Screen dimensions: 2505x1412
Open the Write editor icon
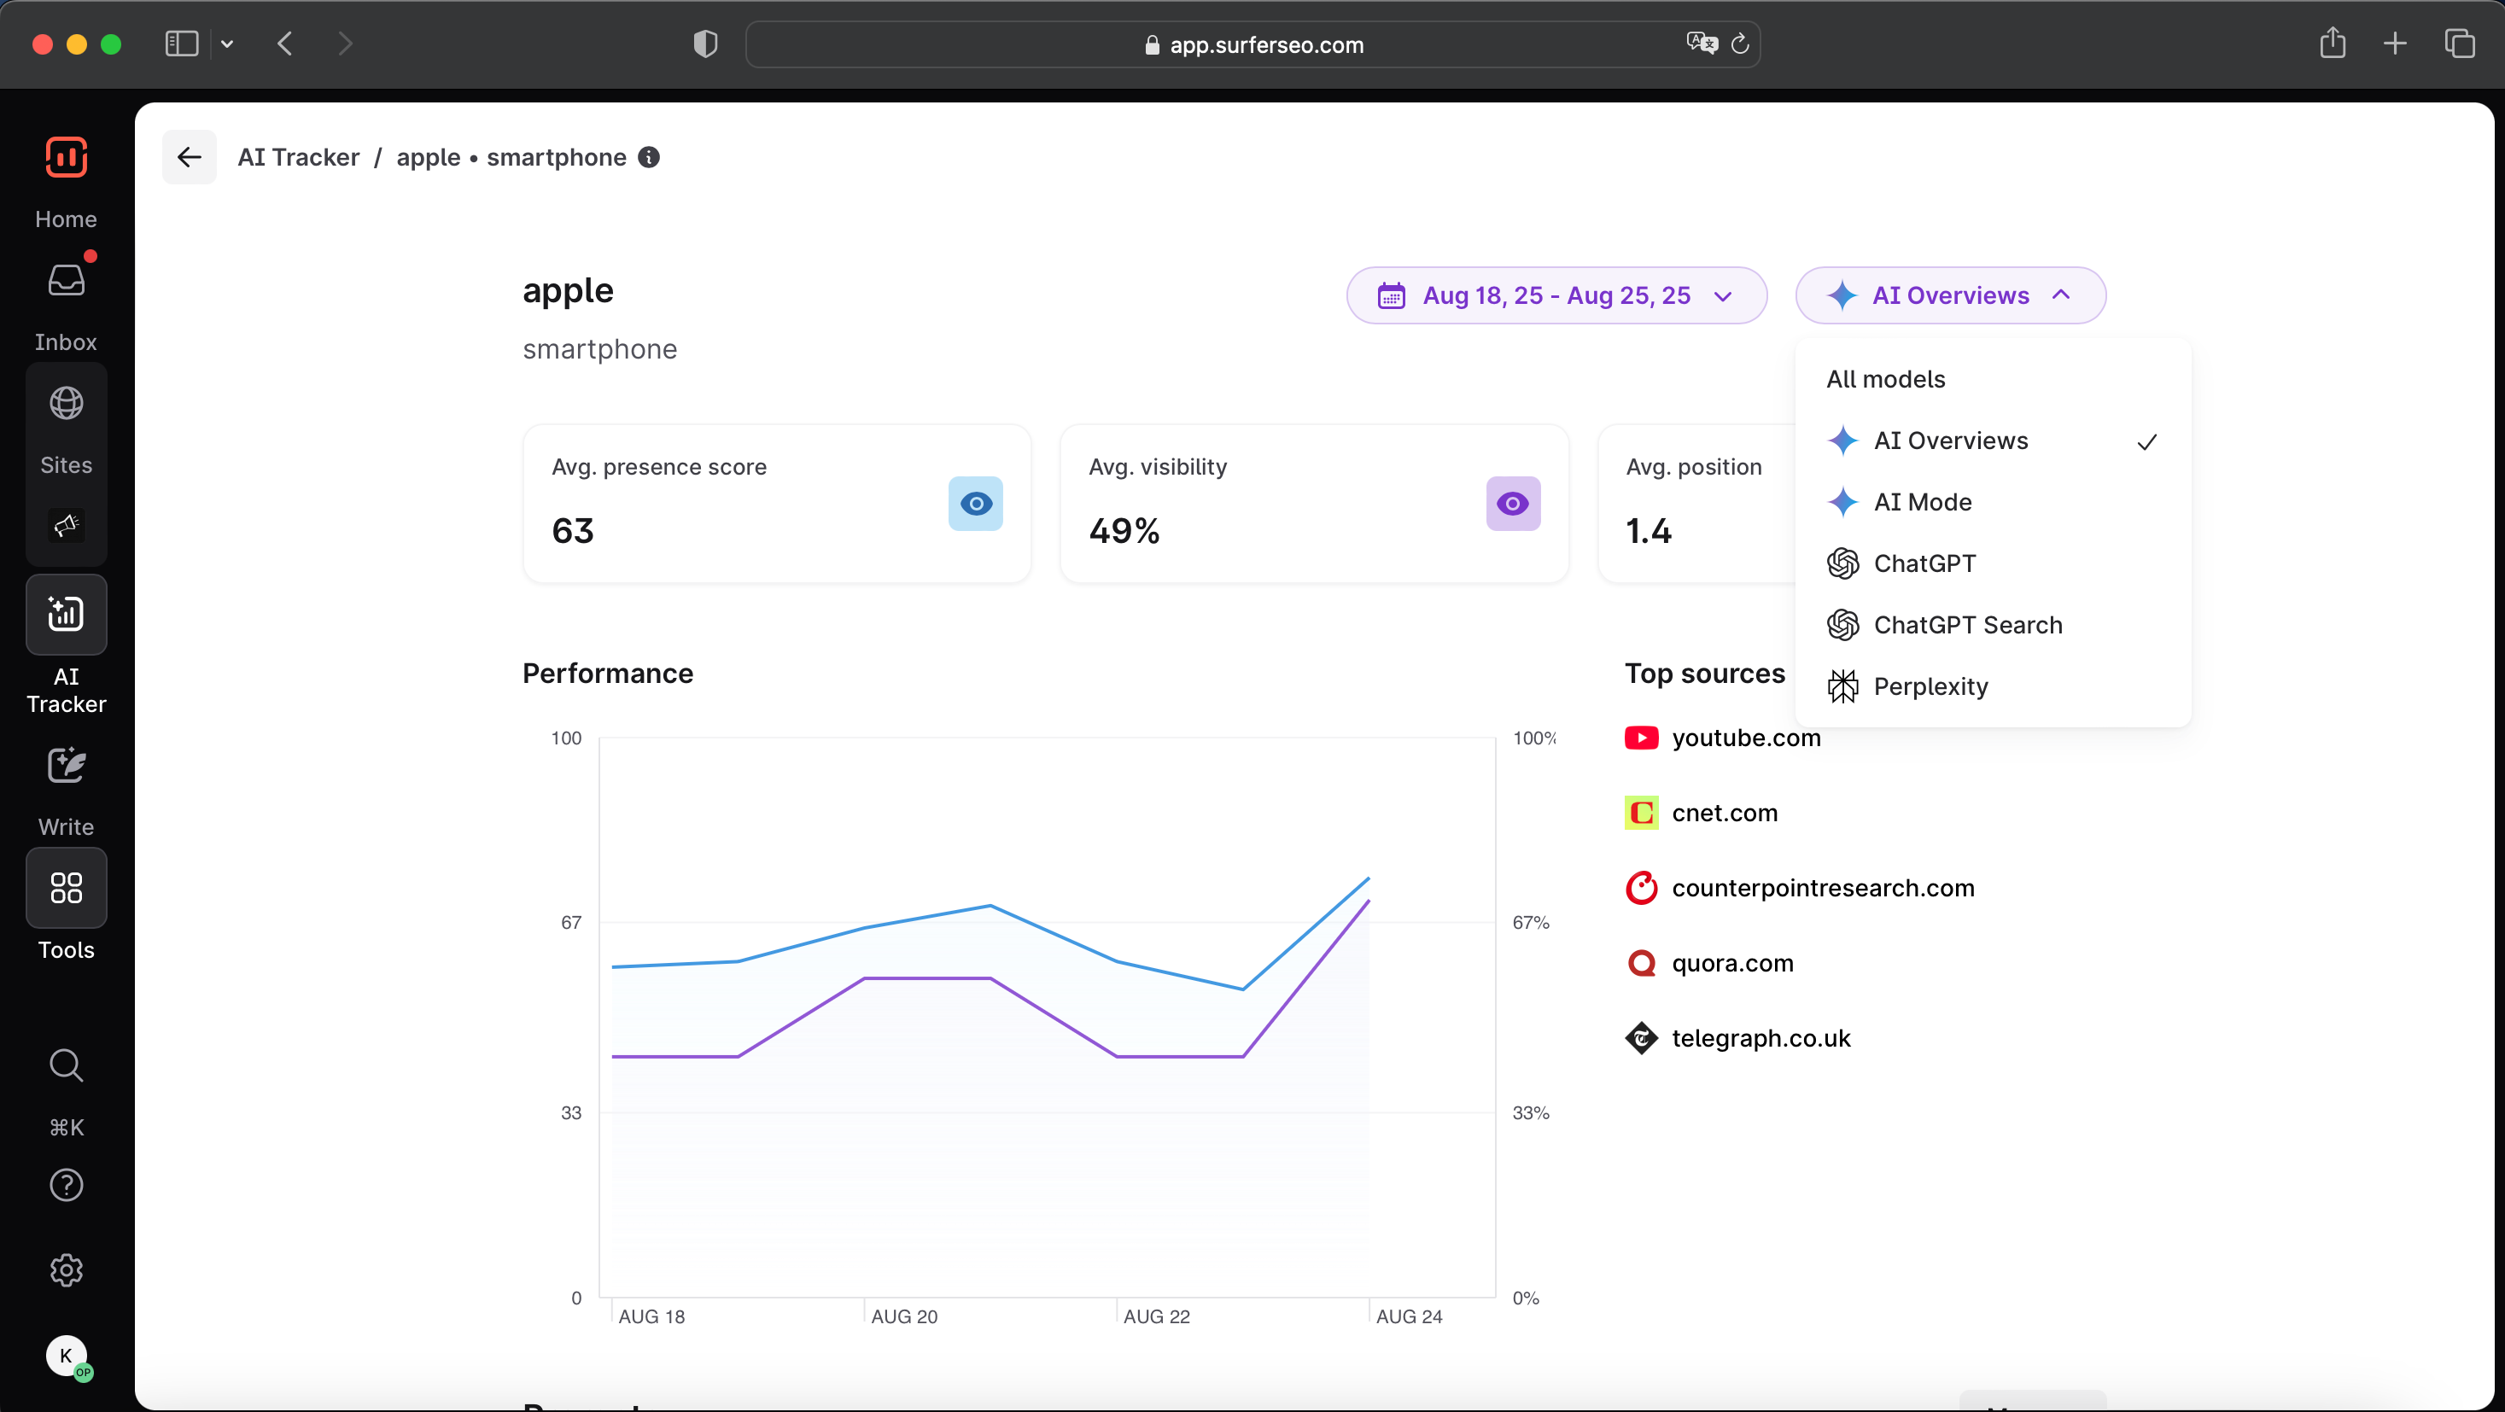tap(66, 765)
